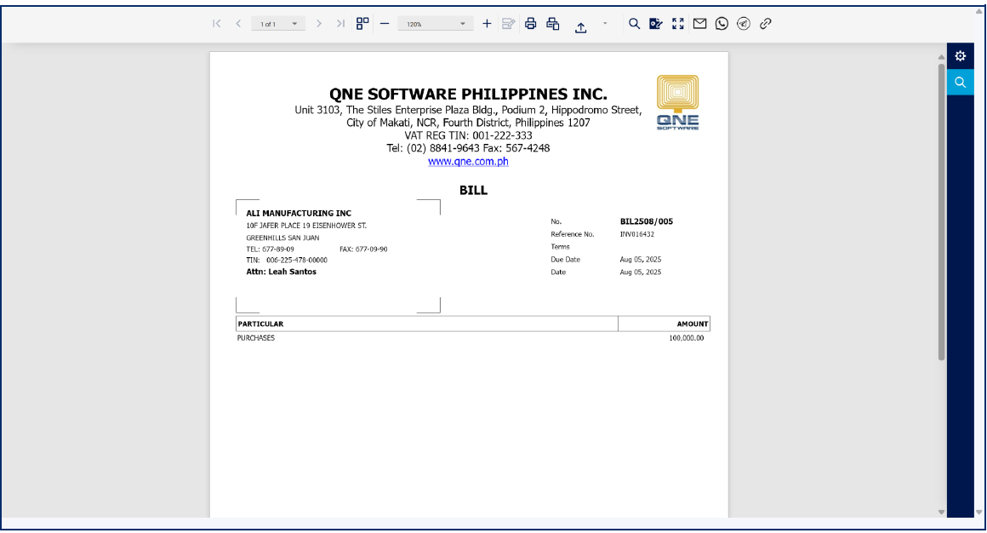The width and height of the screenshot is (987, 533).
Task: Send the bill by email
Action: [x=700, y=23]
